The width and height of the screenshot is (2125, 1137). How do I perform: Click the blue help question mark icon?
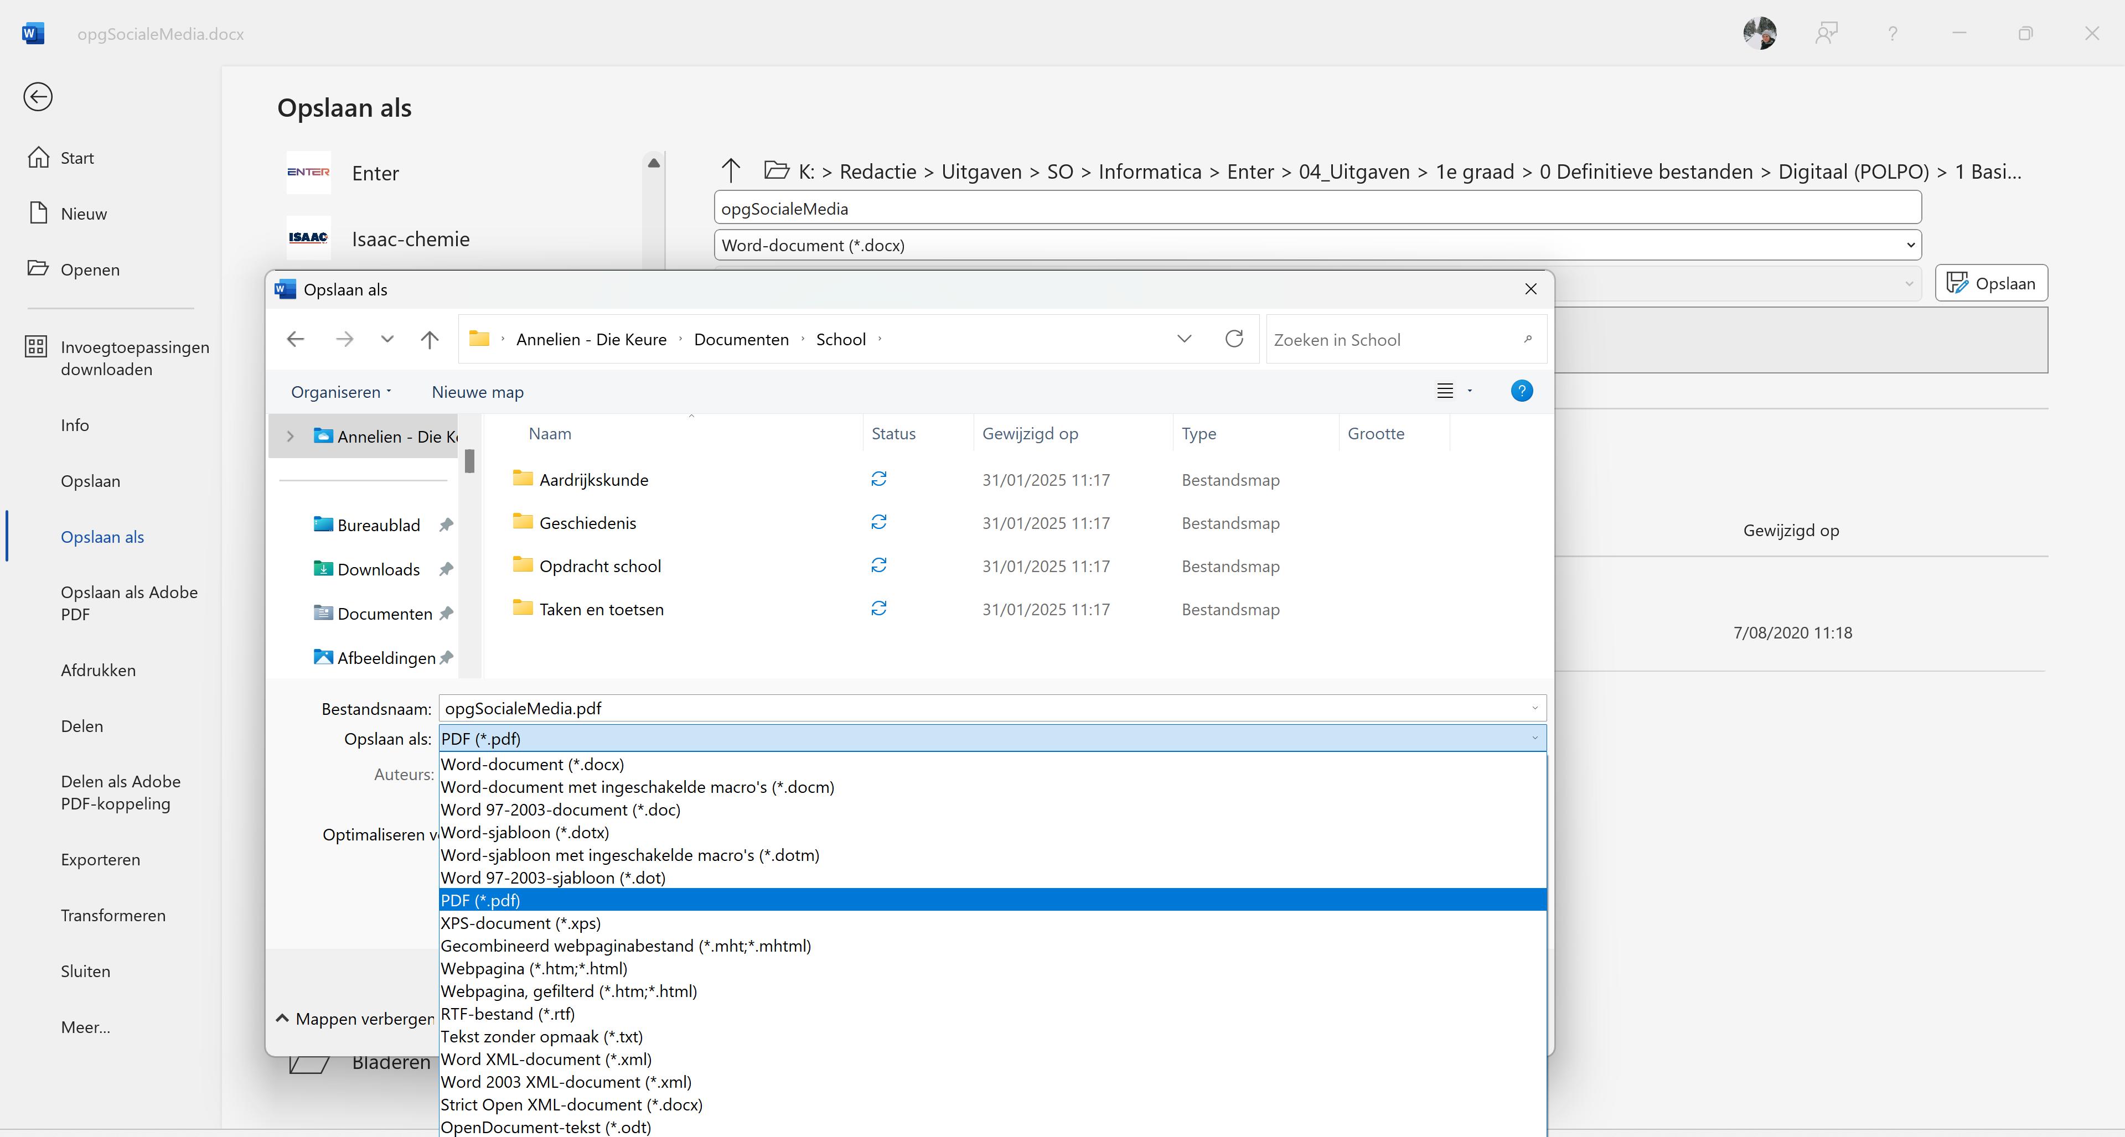point(1521,391)
